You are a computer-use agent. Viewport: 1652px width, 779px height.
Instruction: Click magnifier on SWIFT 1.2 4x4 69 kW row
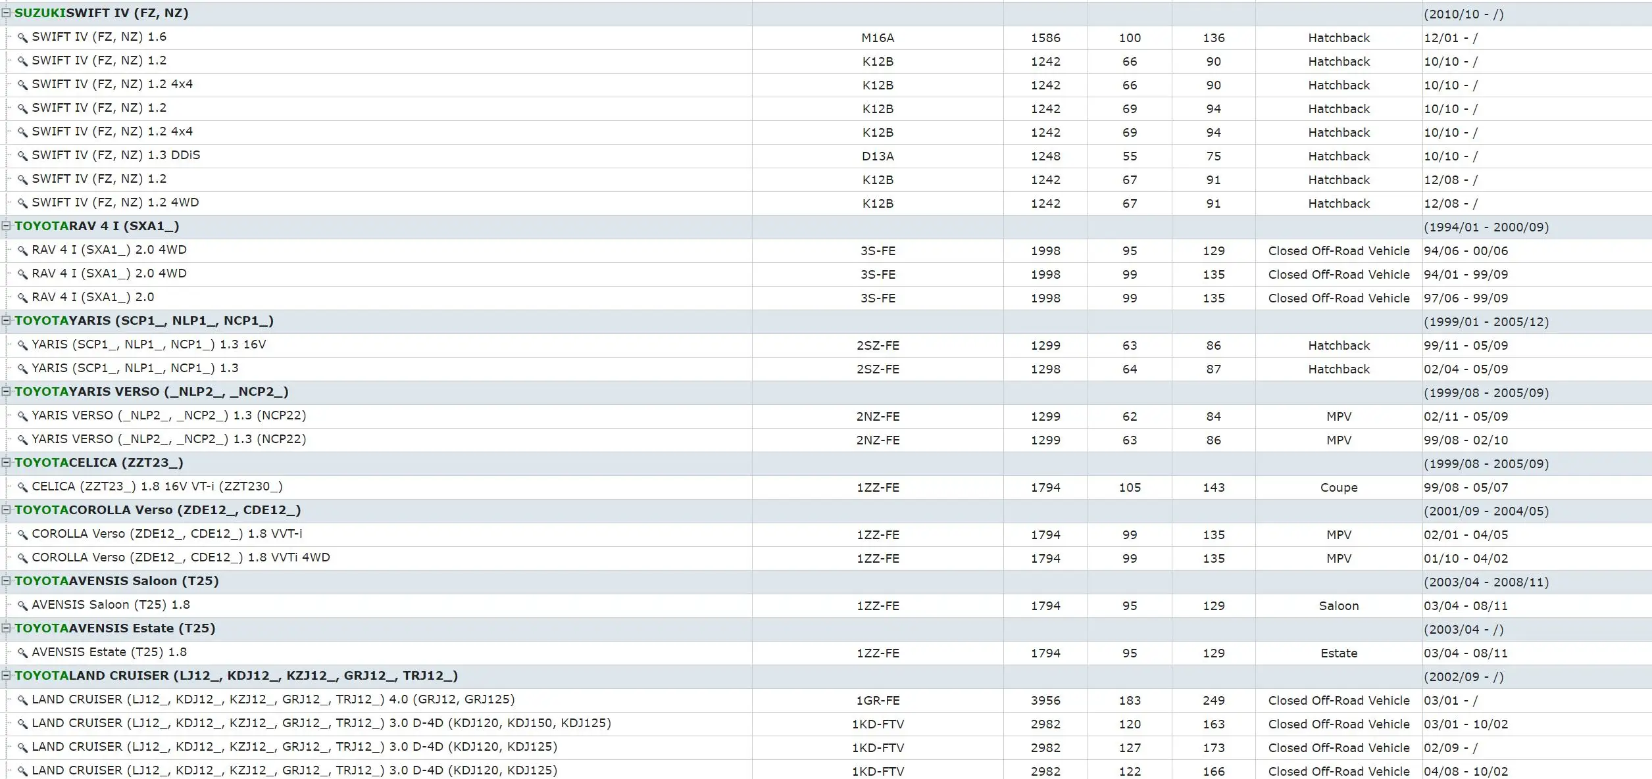(22, 133)
